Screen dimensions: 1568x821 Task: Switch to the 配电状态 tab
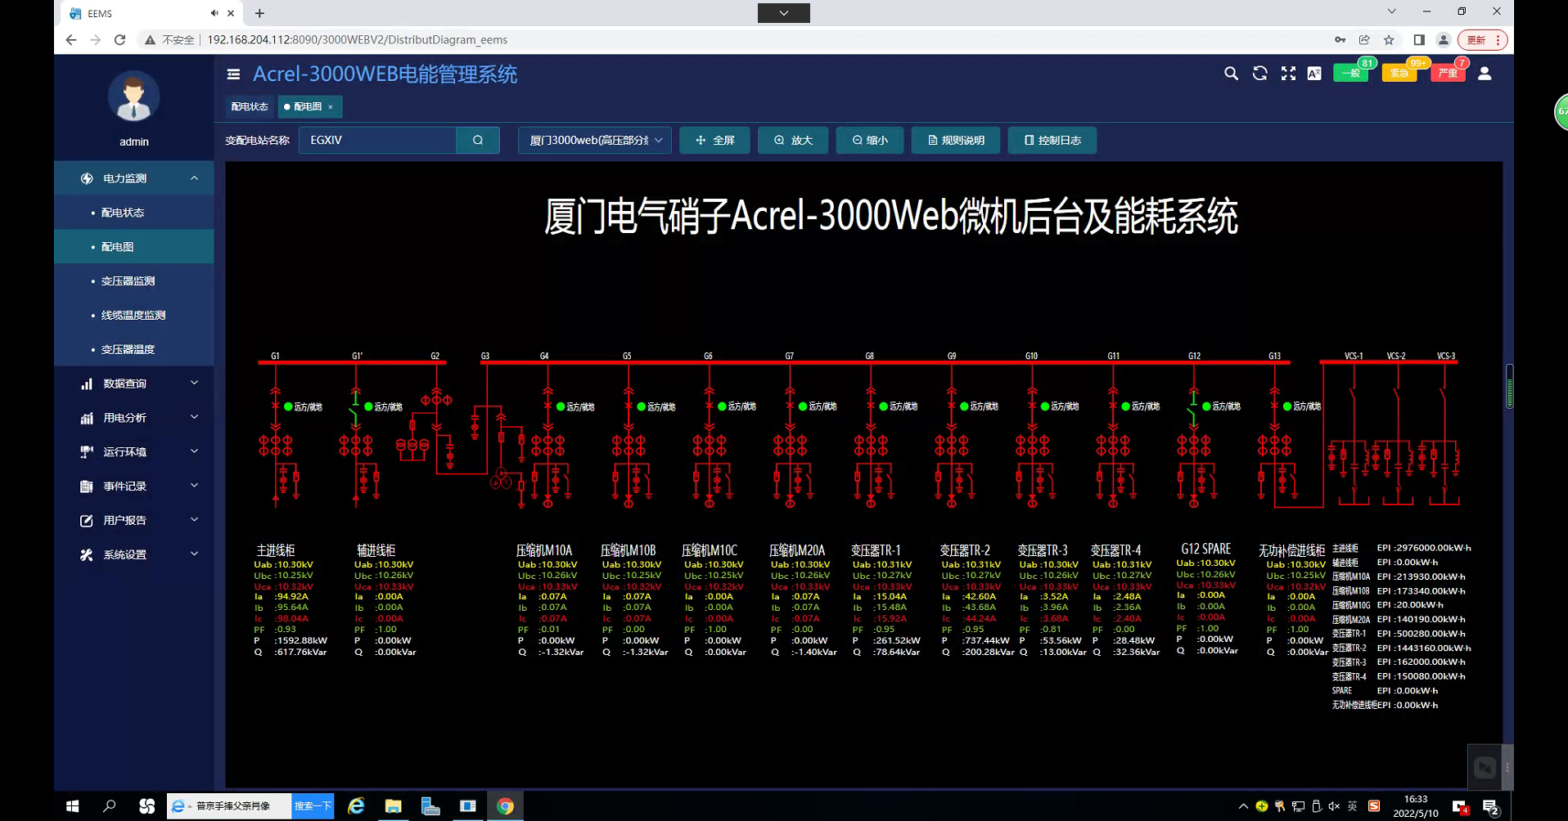pyautogui.click(x=250, y=107)
